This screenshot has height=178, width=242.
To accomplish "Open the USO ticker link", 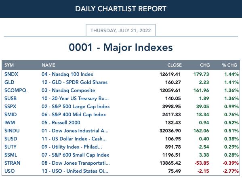I will (10, 171).
